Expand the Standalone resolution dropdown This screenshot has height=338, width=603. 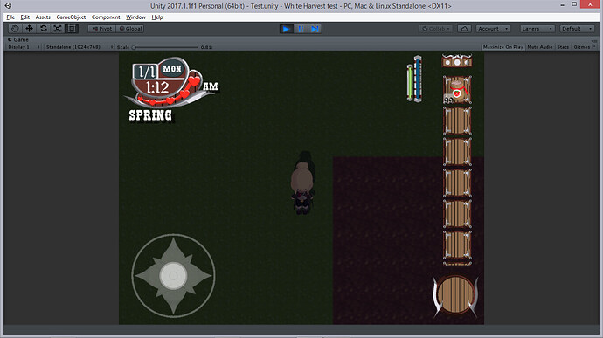coord(79,47)
